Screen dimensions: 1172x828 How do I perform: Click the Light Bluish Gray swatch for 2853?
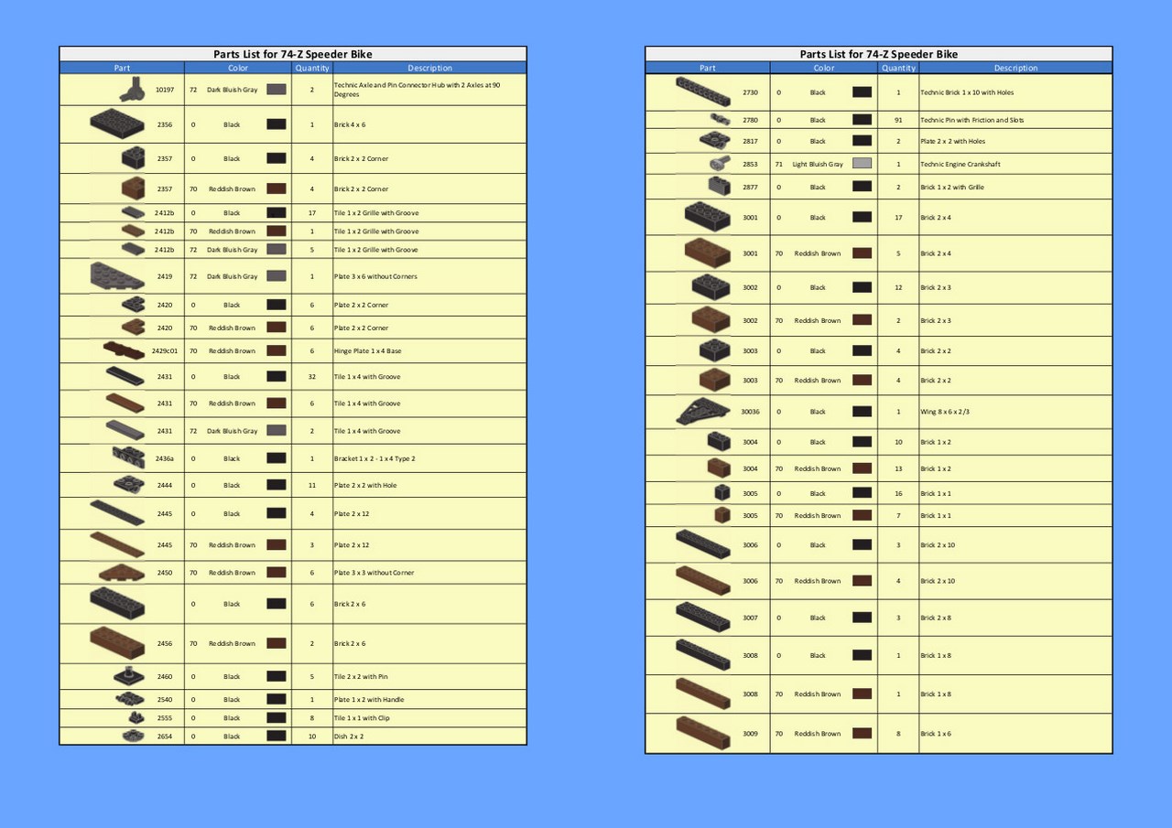click(x=862, y=164)
